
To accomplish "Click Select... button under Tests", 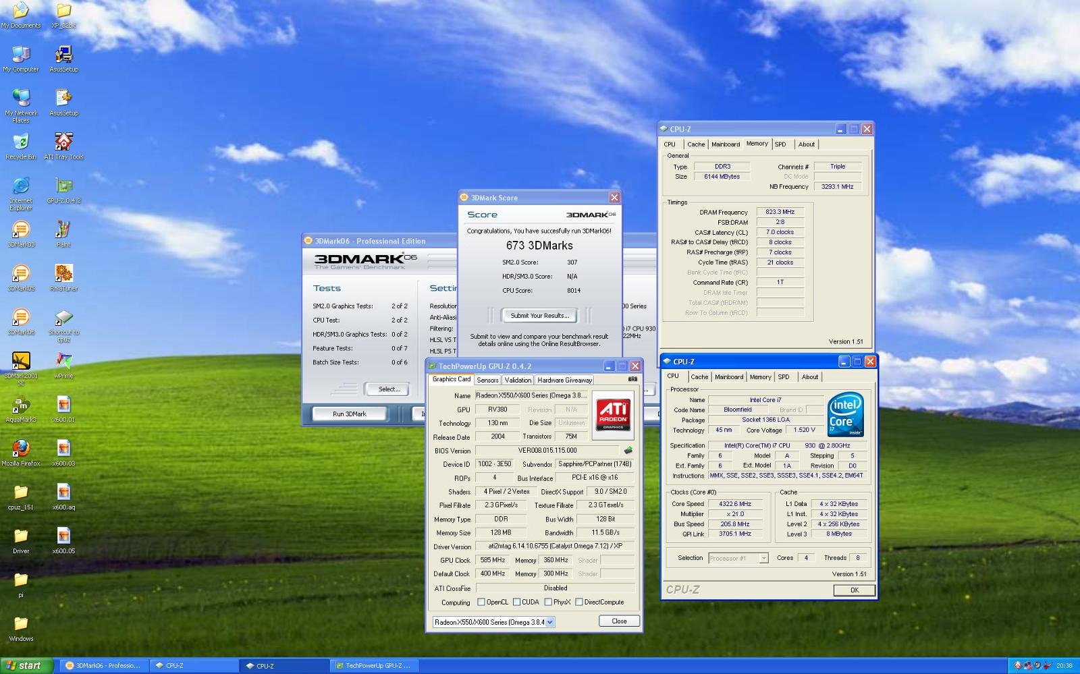I will 389,389.
